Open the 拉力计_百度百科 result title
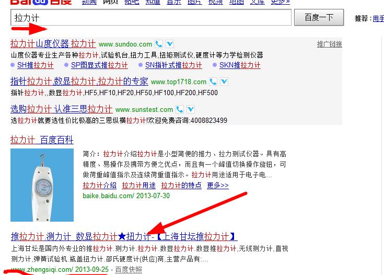The image size is (384, 275). [42, 140]
